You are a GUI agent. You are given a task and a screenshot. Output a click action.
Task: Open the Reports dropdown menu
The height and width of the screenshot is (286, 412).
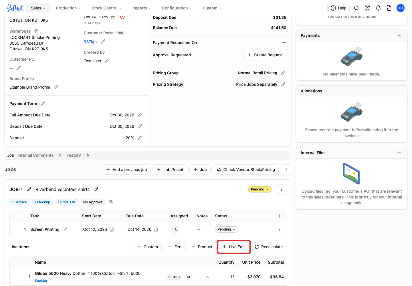coord(142,8)
